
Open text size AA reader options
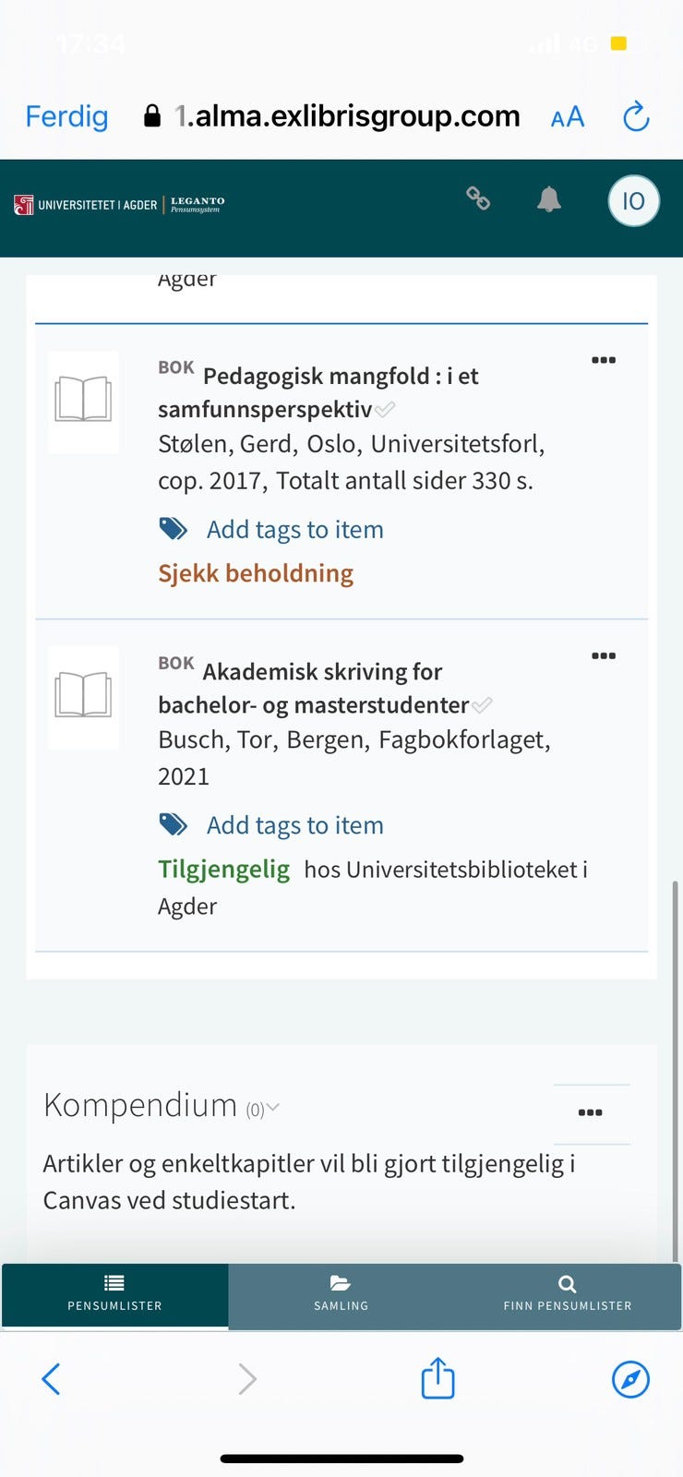point(567,117)
